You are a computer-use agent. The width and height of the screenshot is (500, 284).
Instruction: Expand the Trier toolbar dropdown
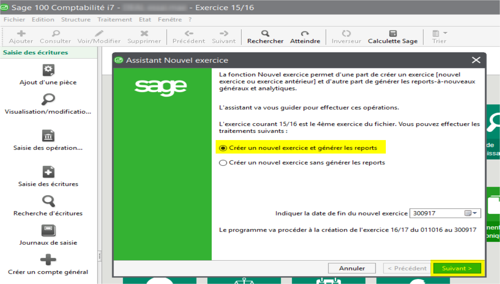445,33
